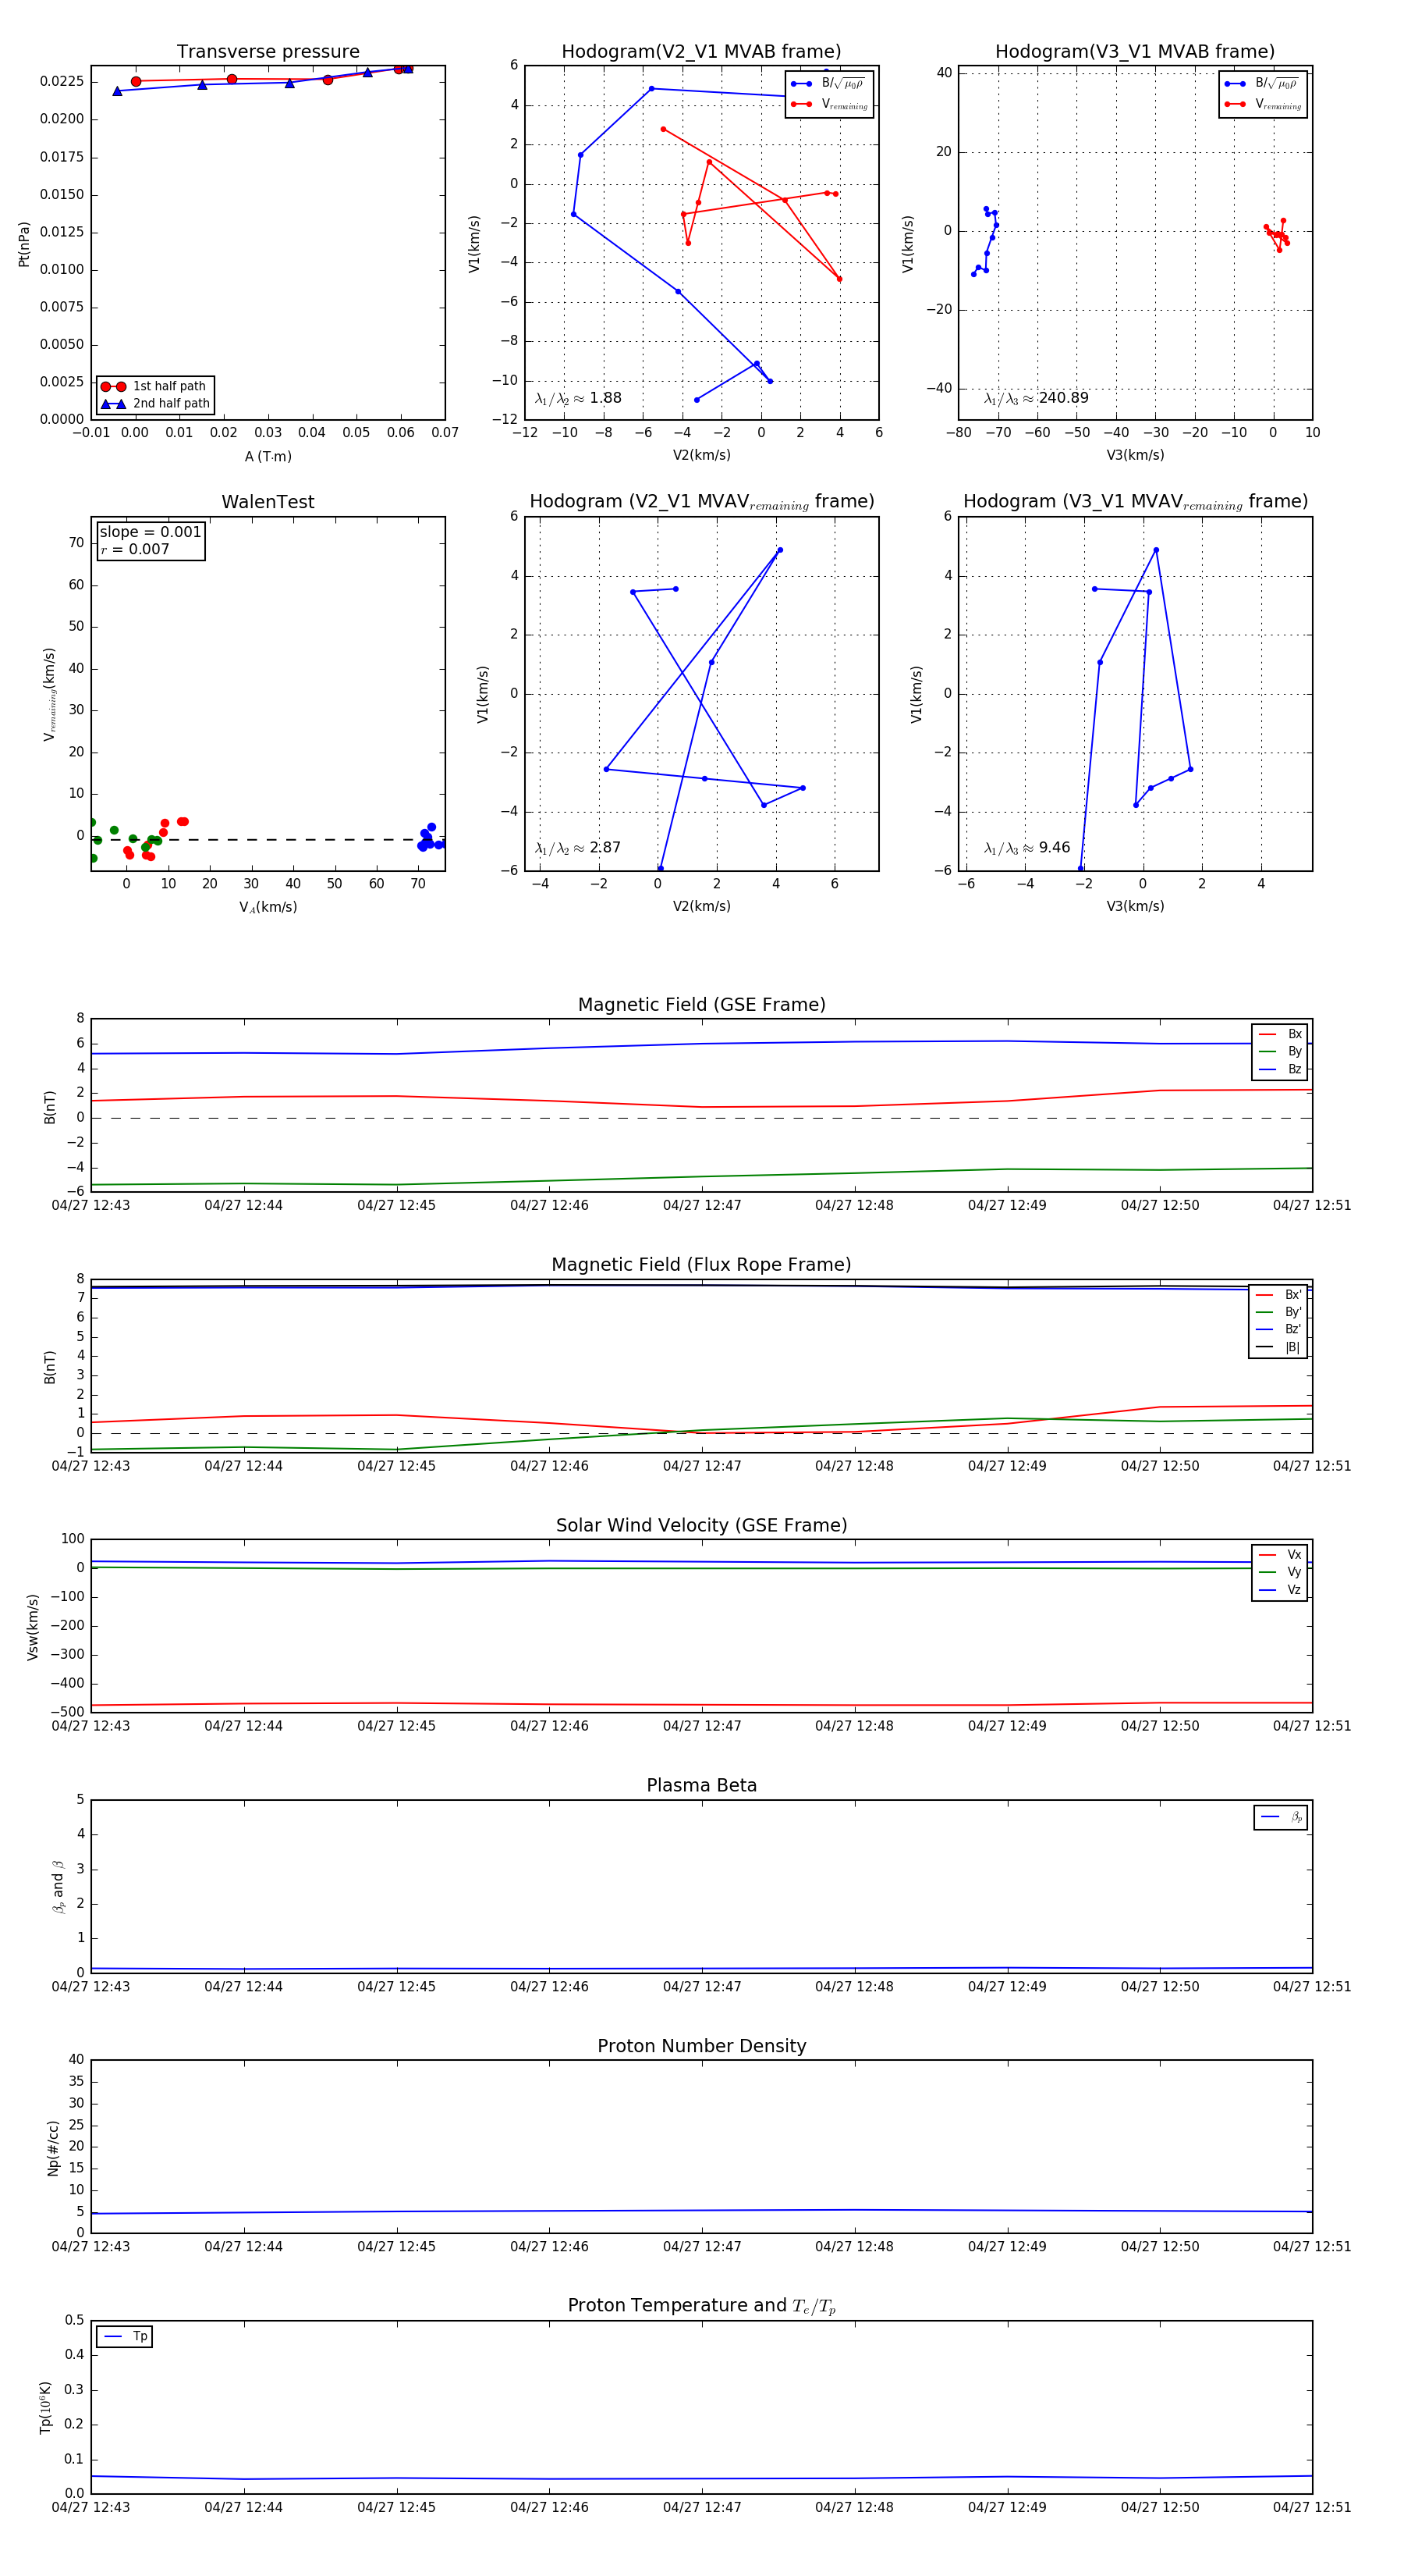The height and width of the screenshot is (2576, 1404).
Task: Click the 'By' legend entry in GSE magnetic field plot
Action: (x=1280, y=1051)
